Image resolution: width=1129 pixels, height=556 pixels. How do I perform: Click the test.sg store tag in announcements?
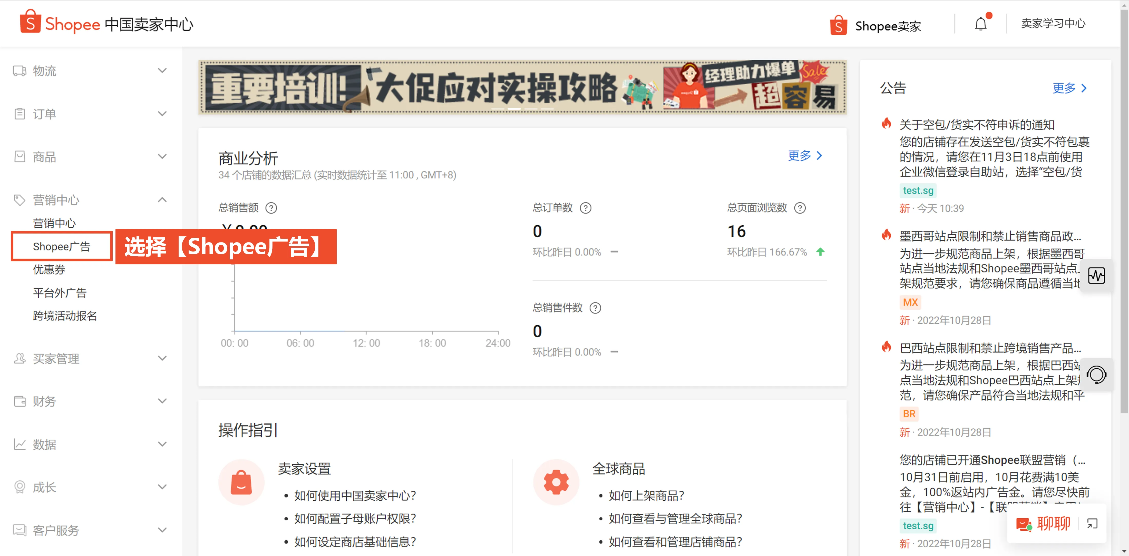click(918, 190)
